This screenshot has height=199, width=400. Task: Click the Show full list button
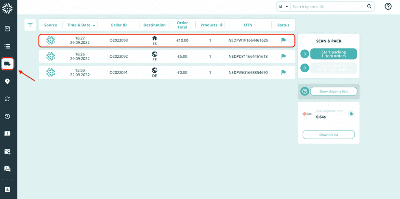(x=328, y=134)
